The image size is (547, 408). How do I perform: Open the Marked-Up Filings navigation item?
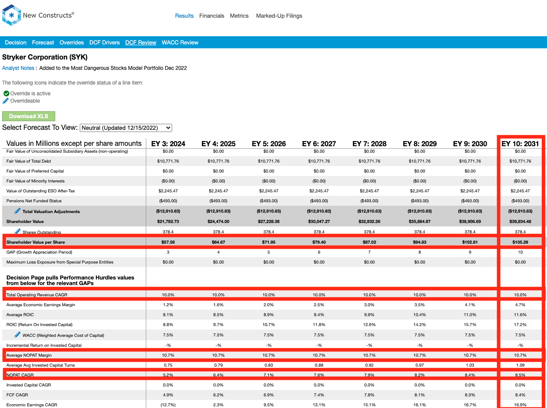pyautogui.click(x=279, y=16)
